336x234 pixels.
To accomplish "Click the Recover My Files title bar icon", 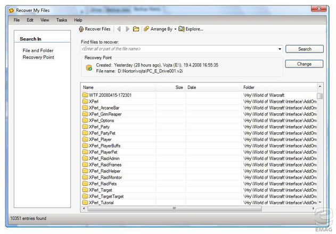I will [x=11, y=10].
